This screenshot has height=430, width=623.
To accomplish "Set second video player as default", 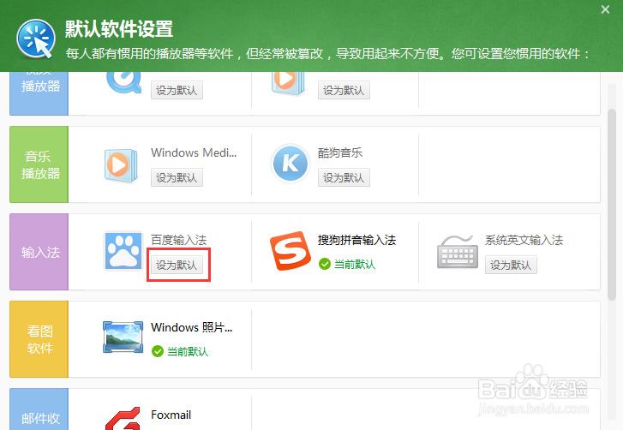I will 344,90.
